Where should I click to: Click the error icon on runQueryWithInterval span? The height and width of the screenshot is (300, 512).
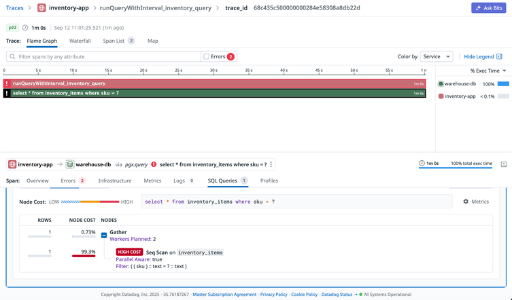coord(7,83)
